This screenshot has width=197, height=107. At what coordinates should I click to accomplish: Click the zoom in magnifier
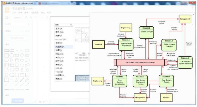27,18
